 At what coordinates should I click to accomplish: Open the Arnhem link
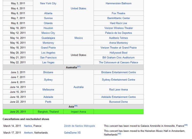click(29, 133)
